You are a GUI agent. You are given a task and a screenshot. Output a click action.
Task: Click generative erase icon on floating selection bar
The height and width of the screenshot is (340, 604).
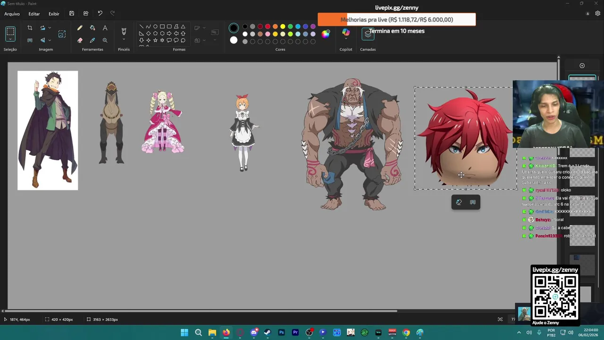click(459, 202)
